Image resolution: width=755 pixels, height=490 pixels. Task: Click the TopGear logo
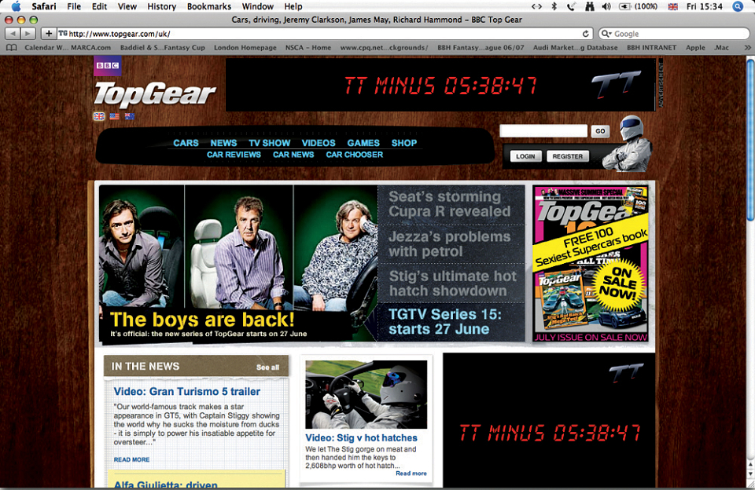point(155,93)
